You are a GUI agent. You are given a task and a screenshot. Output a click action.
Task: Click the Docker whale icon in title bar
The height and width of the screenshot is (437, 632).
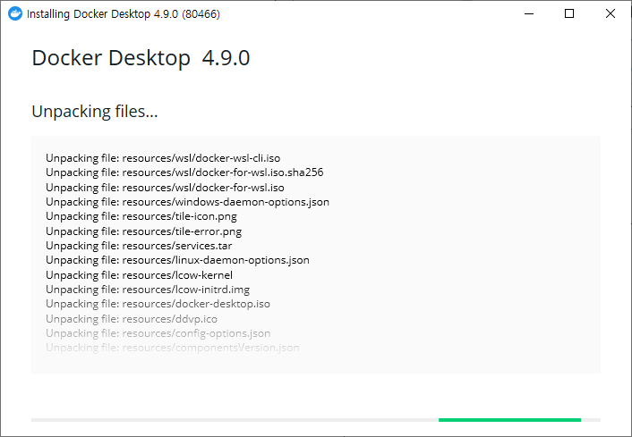point(15,13)
